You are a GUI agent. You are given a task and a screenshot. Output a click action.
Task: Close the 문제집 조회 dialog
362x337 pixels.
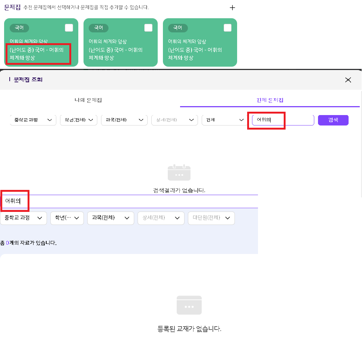point(348,80)
